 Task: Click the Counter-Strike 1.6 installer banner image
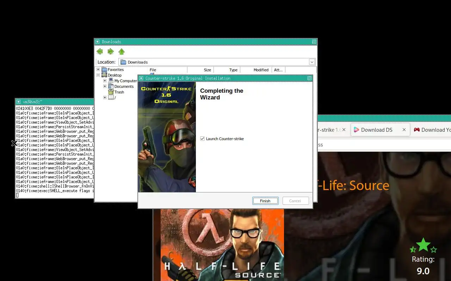[x=167, y=137]
